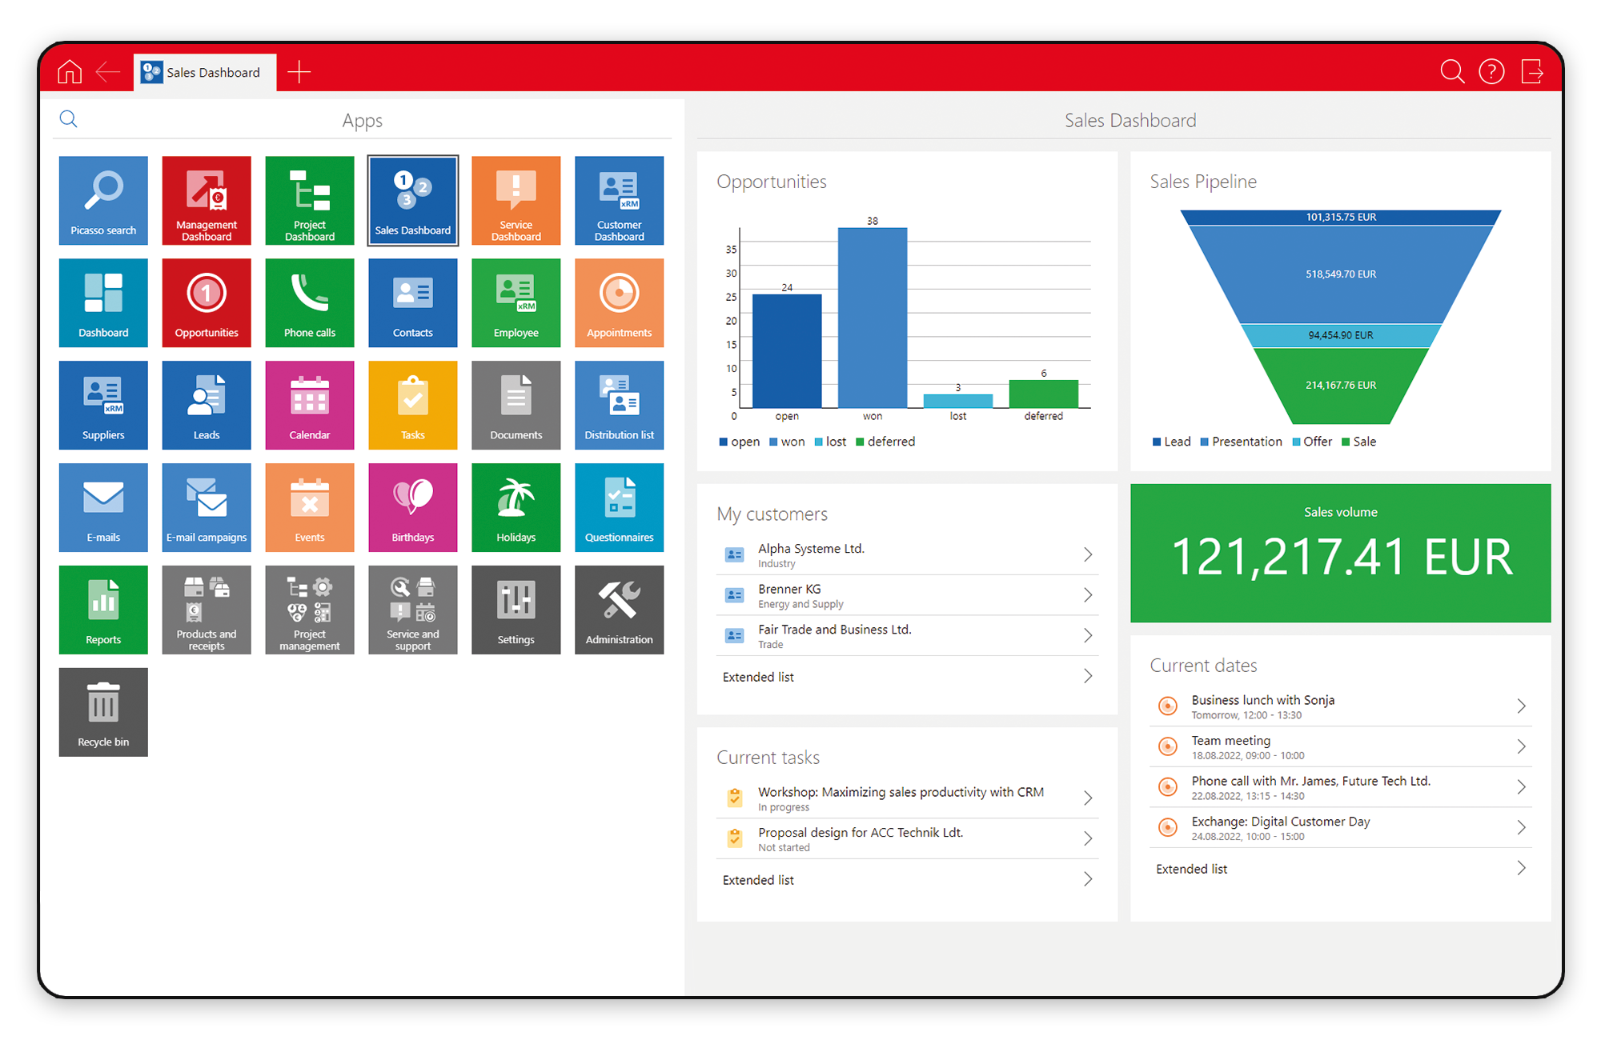View the Sales volume total panel

[1340, 554]
